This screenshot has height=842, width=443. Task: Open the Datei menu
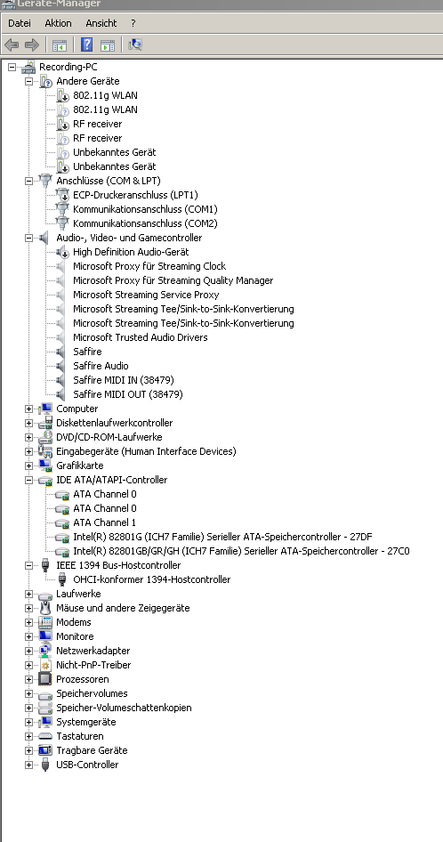pos(20,23)
